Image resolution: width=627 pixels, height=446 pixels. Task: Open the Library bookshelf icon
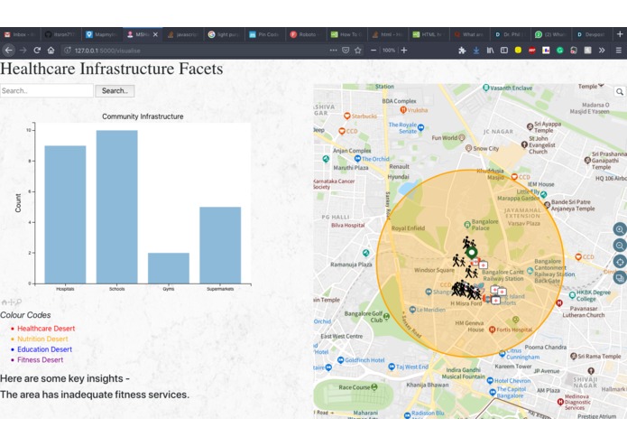pyautogui.click(x=490, y=51)
